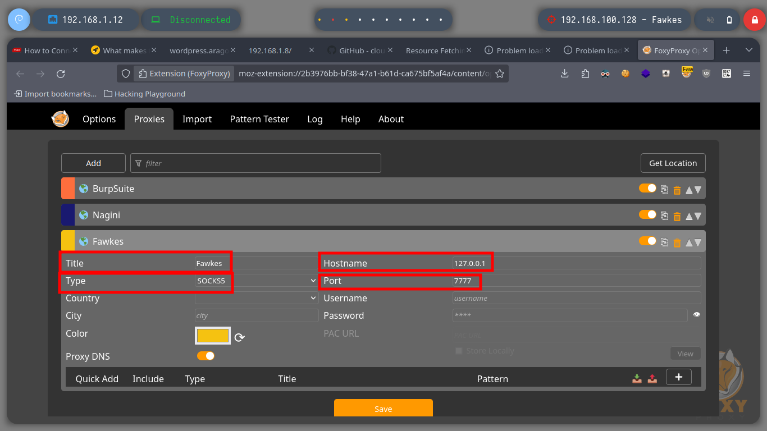Click the Add proxy button

(x=93, y=163)
